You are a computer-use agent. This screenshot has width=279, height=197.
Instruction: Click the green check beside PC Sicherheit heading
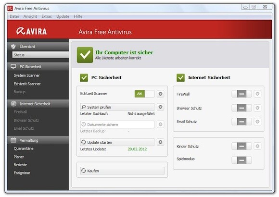click(x=84, y=78)
